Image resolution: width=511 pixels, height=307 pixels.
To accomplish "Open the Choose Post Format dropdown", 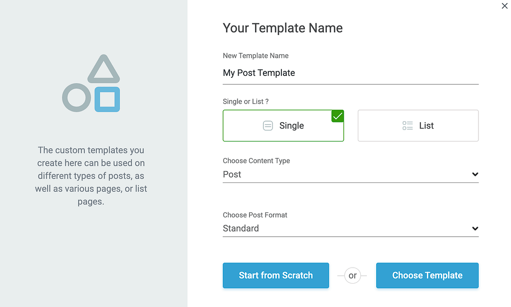I will point(350,228).
